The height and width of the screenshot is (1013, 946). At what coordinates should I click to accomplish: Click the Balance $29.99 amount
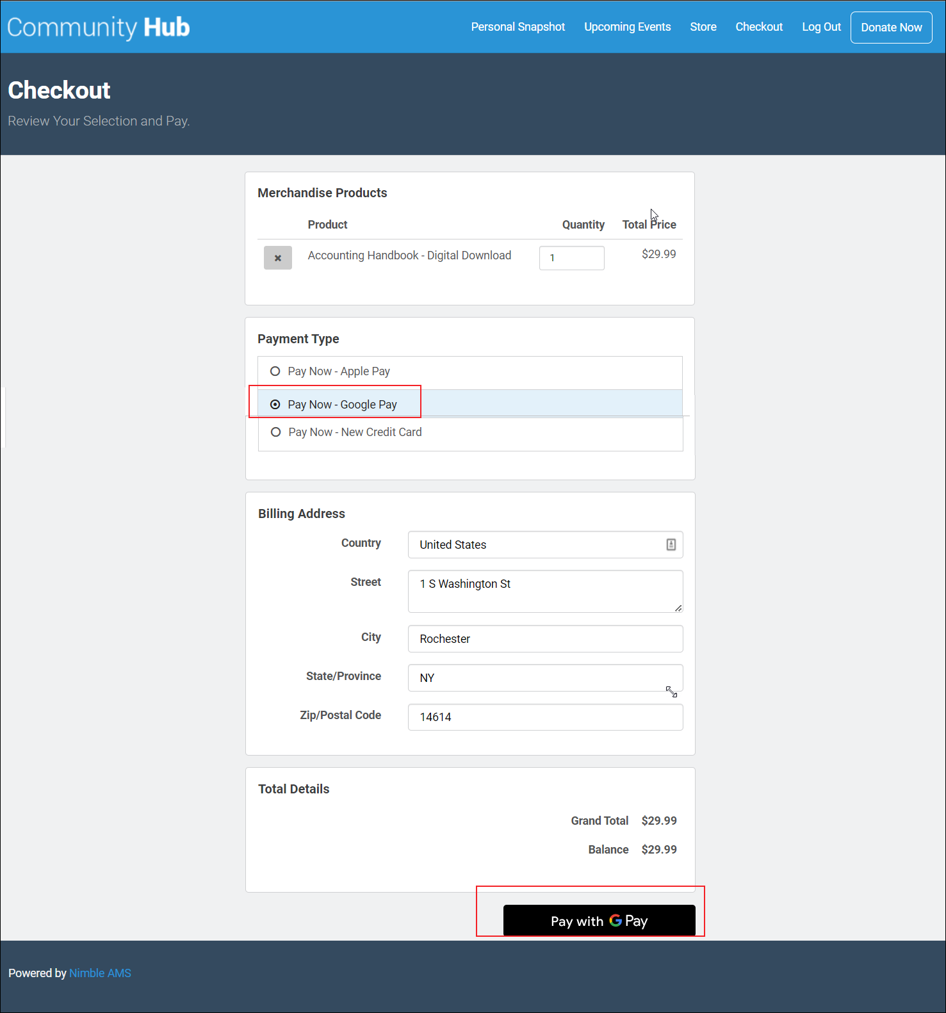tap(659, 850)
